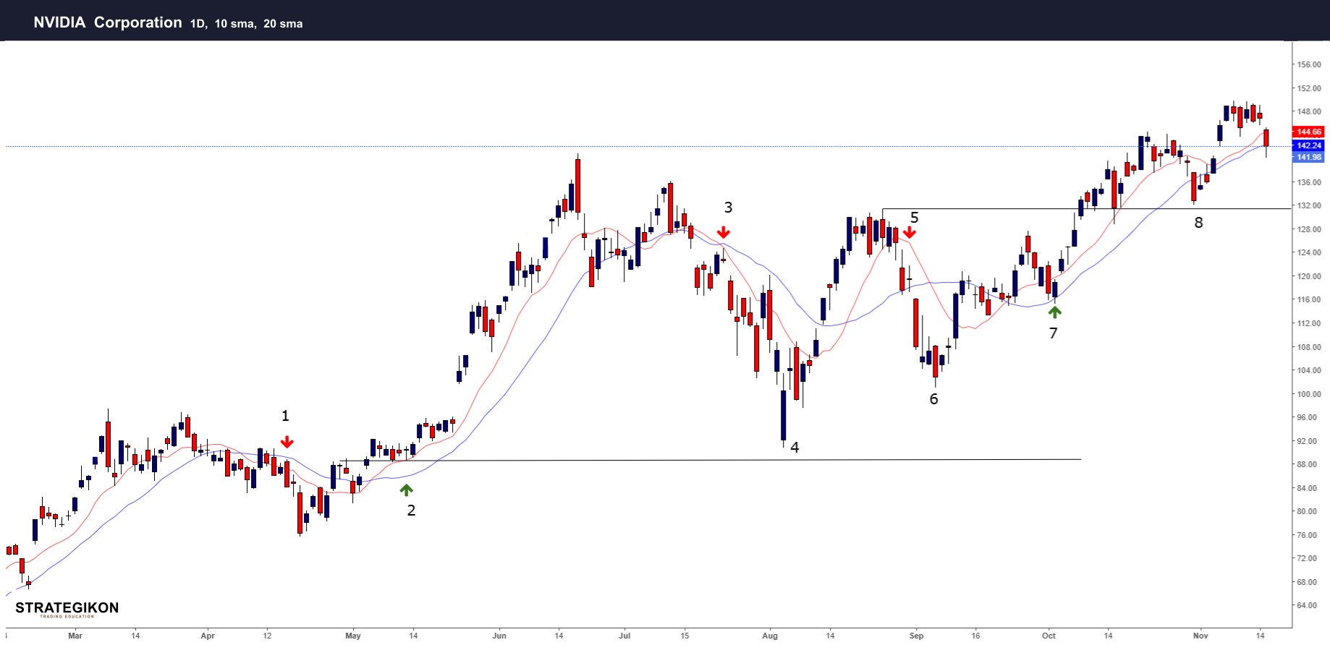Image resolution: width=1330 pixels, height=645 pixels.
Task: Click the Mar date axis label
Action: tap(75, 636)
